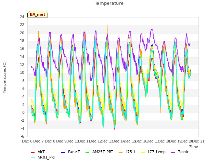The height and width of the screenshot is (164, 219).
Task: Click the 10 y-axis tick label
Action: tap(22, 73)
